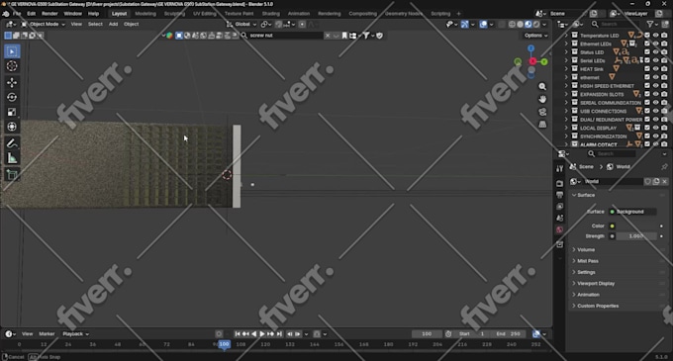The image size is (673, 361).
Task: Expand the ALARM COTACT collection
Action: [566, 144]
